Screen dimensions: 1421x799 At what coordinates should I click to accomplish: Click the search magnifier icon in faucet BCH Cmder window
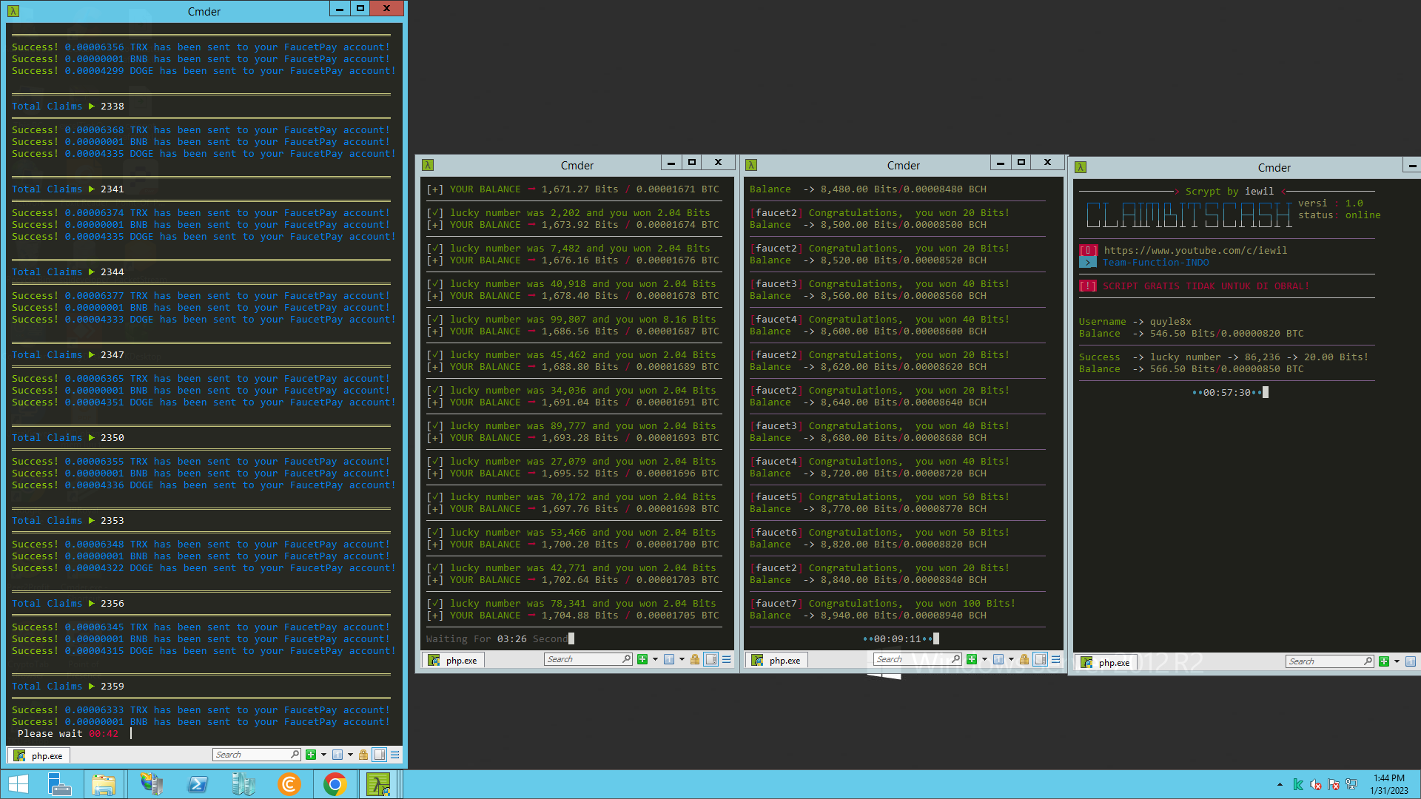(955, 659)
